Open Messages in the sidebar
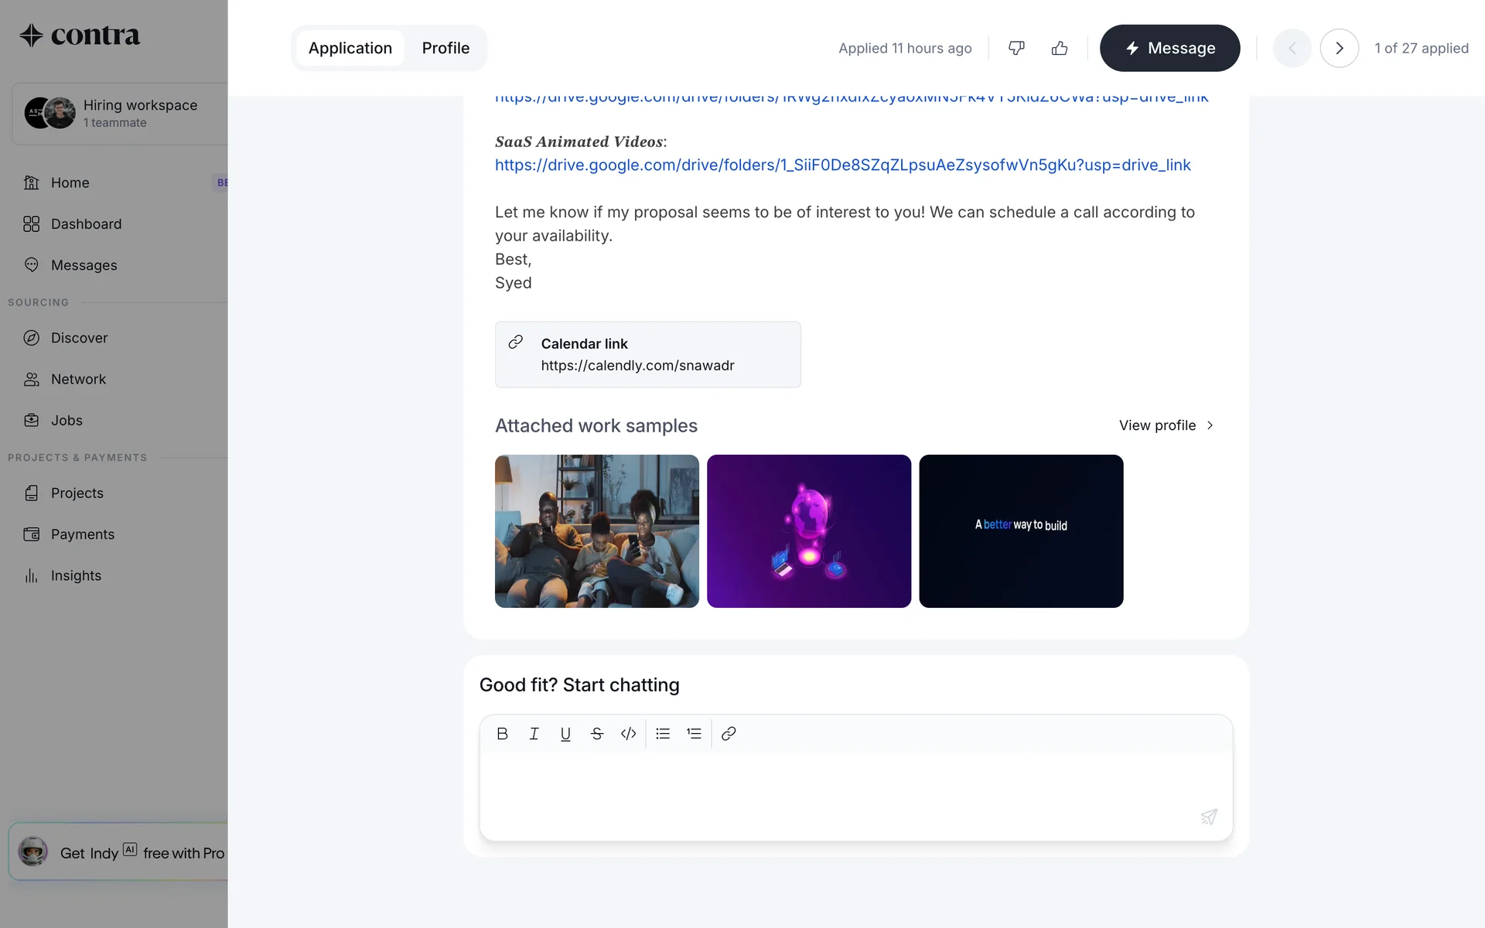 (x=84, y=265)
